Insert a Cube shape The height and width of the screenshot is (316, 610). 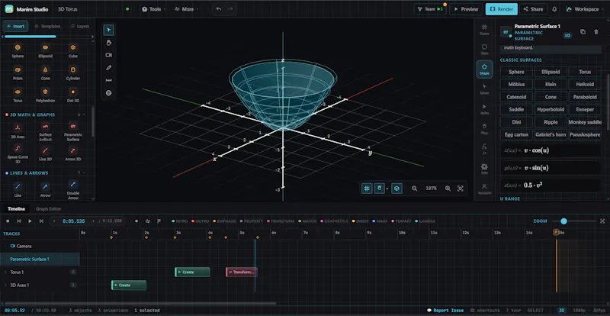[x=72, y=50]
